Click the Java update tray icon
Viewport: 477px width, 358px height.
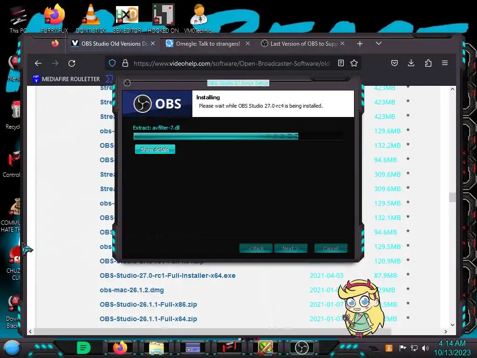389,348
